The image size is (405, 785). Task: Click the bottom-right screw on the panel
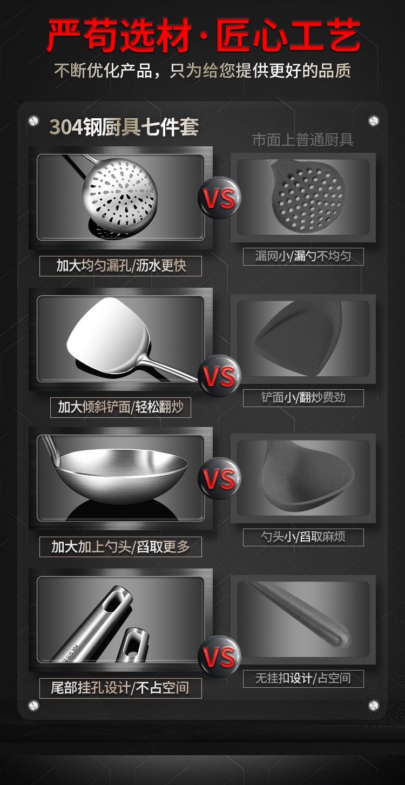point(374,706)
